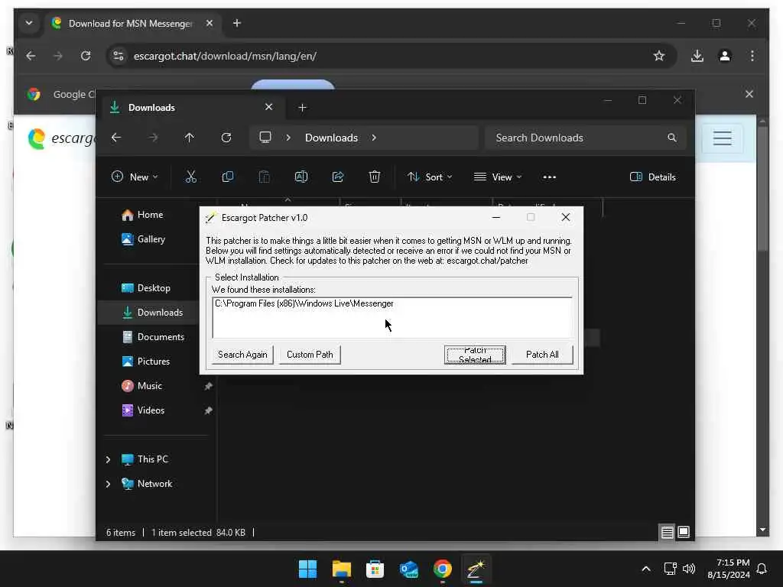Image resolution: width=783 pixels, height=587 pixels.
Task: Open the Sort dropdown in Explorer
Action: click(x=430, y=177)
